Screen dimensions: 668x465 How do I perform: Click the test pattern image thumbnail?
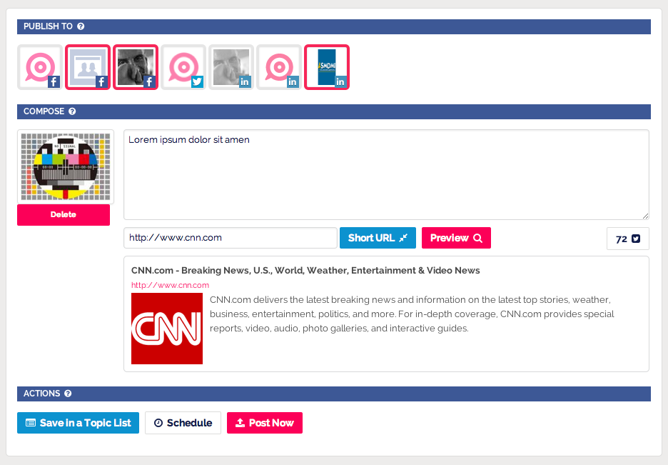(65, 166)
